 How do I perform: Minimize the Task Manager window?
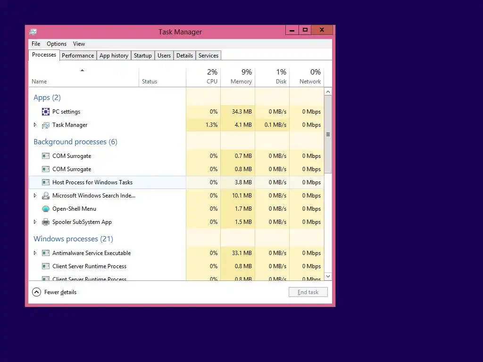tap(292, 30)
